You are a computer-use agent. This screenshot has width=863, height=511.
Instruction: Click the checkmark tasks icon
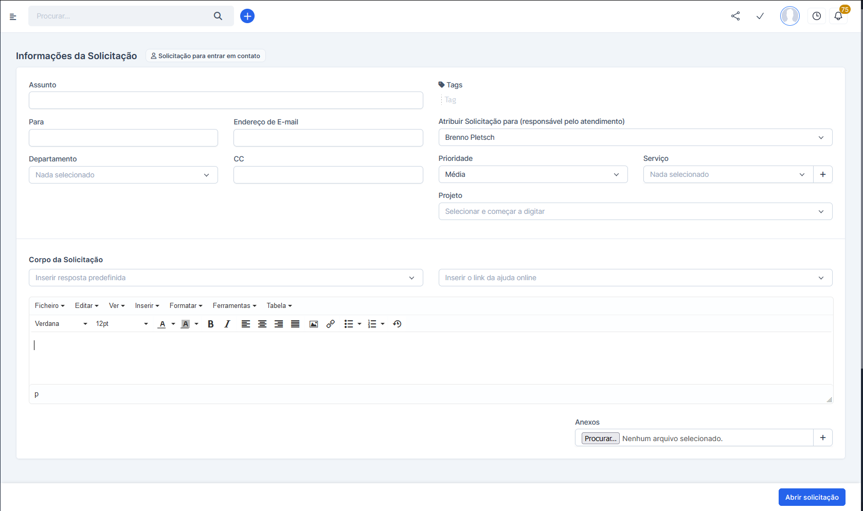click(x=760, y=16)
